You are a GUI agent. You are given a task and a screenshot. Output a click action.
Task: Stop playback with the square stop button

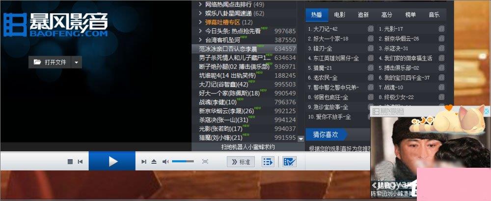[x=70, y=162]
